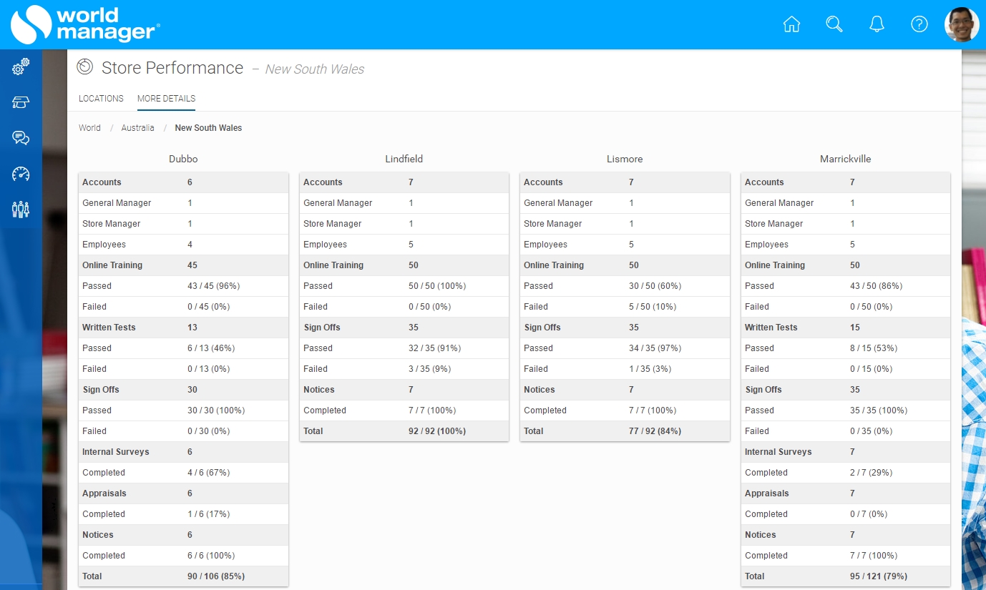Open the speedometer performance sidebar icon
This screenshot has width=986, height=590.
(x=21, y=174)
